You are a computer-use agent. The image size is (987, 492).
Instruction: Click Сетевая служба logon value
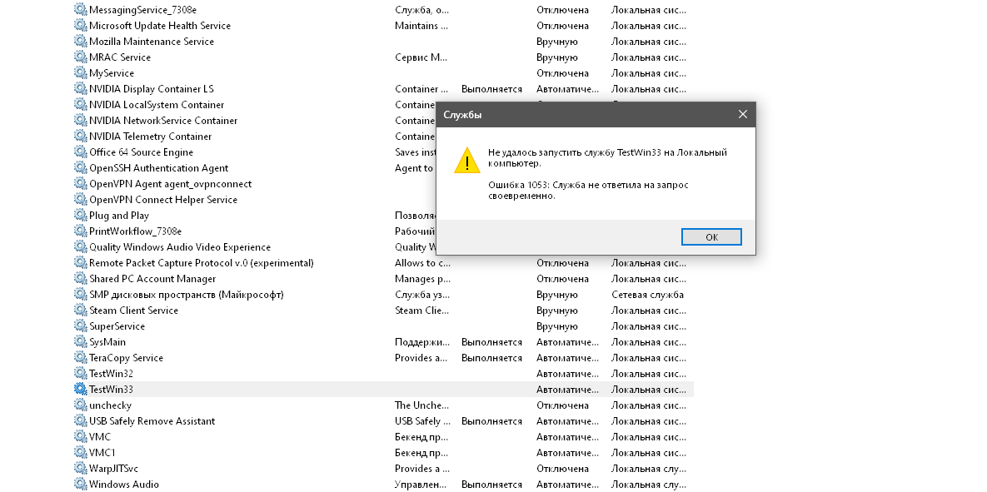pyautogui.click(x=648, y=295)
